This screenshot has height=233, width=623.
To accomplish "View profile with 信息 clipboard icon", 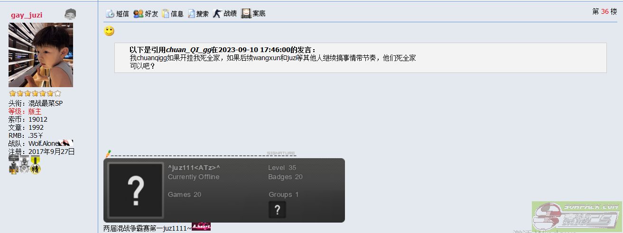I will pos(173,14).
